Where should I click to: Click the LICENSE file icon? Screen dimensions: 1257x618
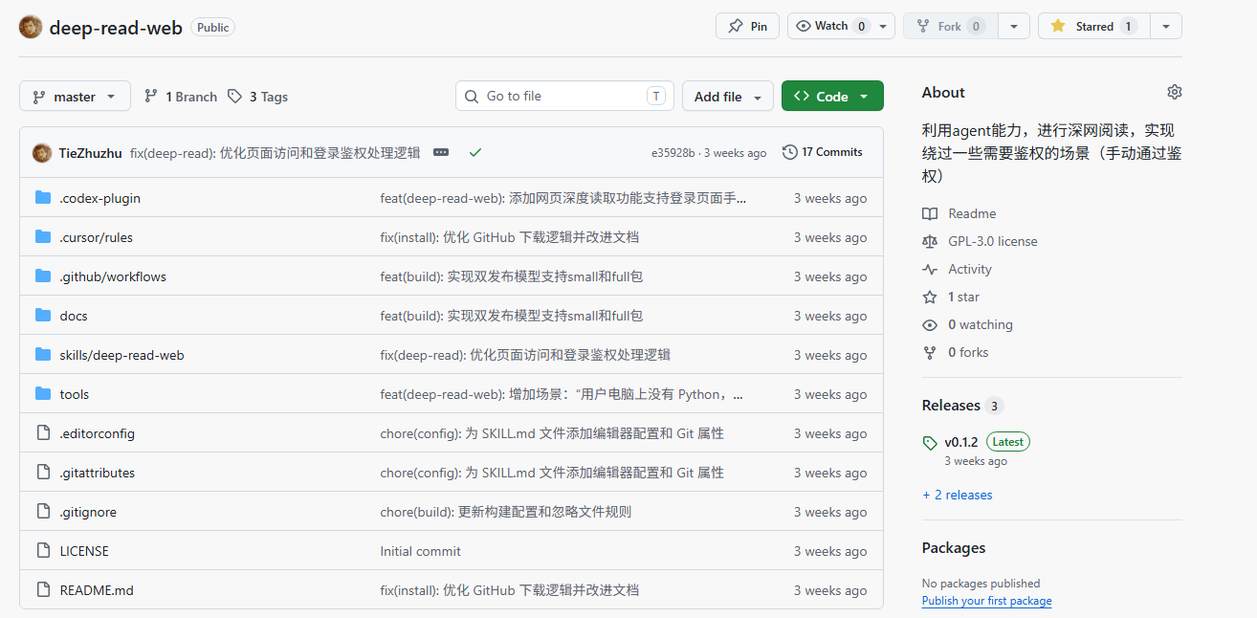pyautogui.click(x=43, y=551)
